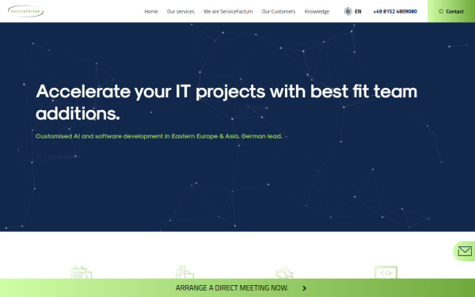Click the calendar icon in features row
The image size is (475, 297).
coord(82,272)
